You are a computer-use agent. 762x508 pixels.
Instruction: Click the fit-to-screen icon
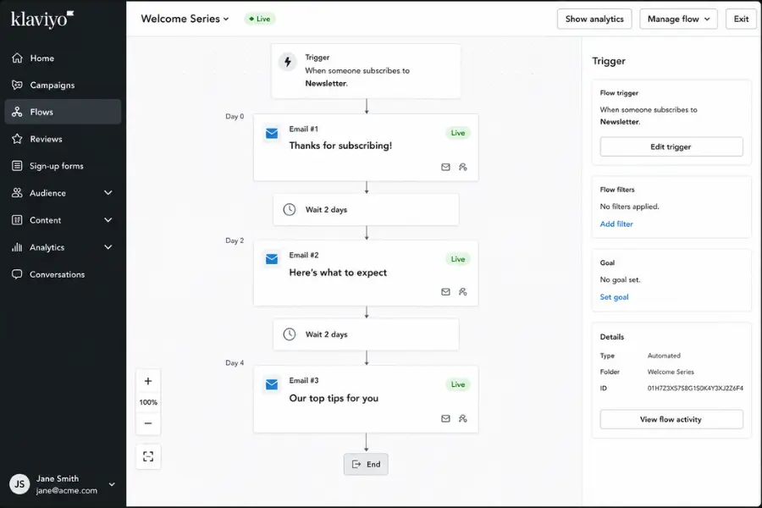click(x=148, y=456)
